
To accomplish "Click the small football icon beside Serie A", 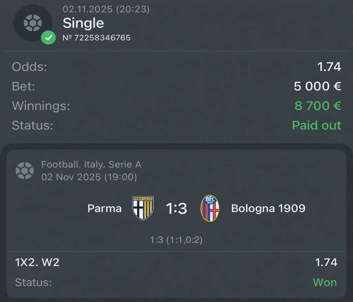I will coord(25,171).
